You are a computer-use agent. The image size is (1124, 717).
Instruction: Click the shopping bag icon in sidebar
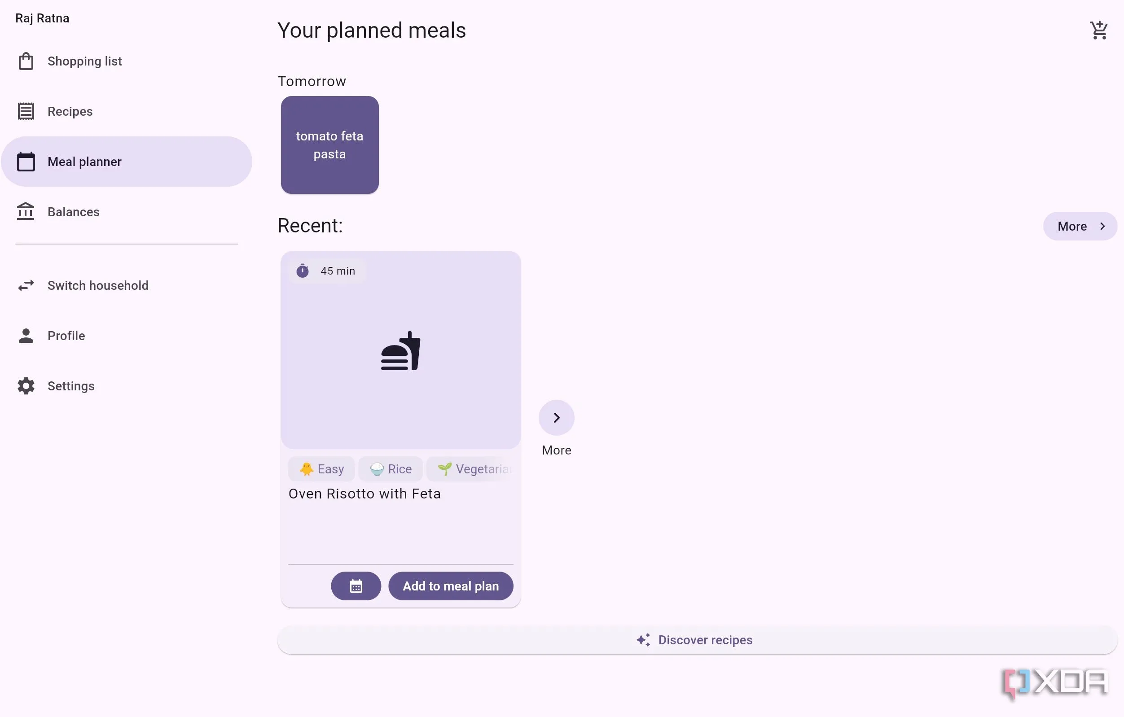coord(26,61)
